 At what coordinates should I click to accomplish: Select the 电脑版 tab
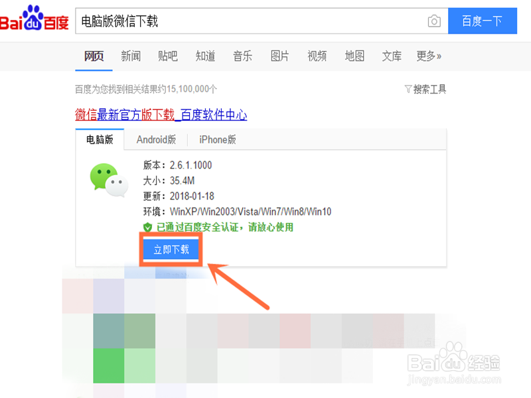[x=100, y=139]
